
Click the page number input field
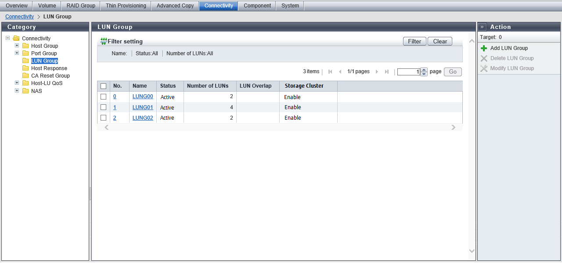tap(408, 72)
